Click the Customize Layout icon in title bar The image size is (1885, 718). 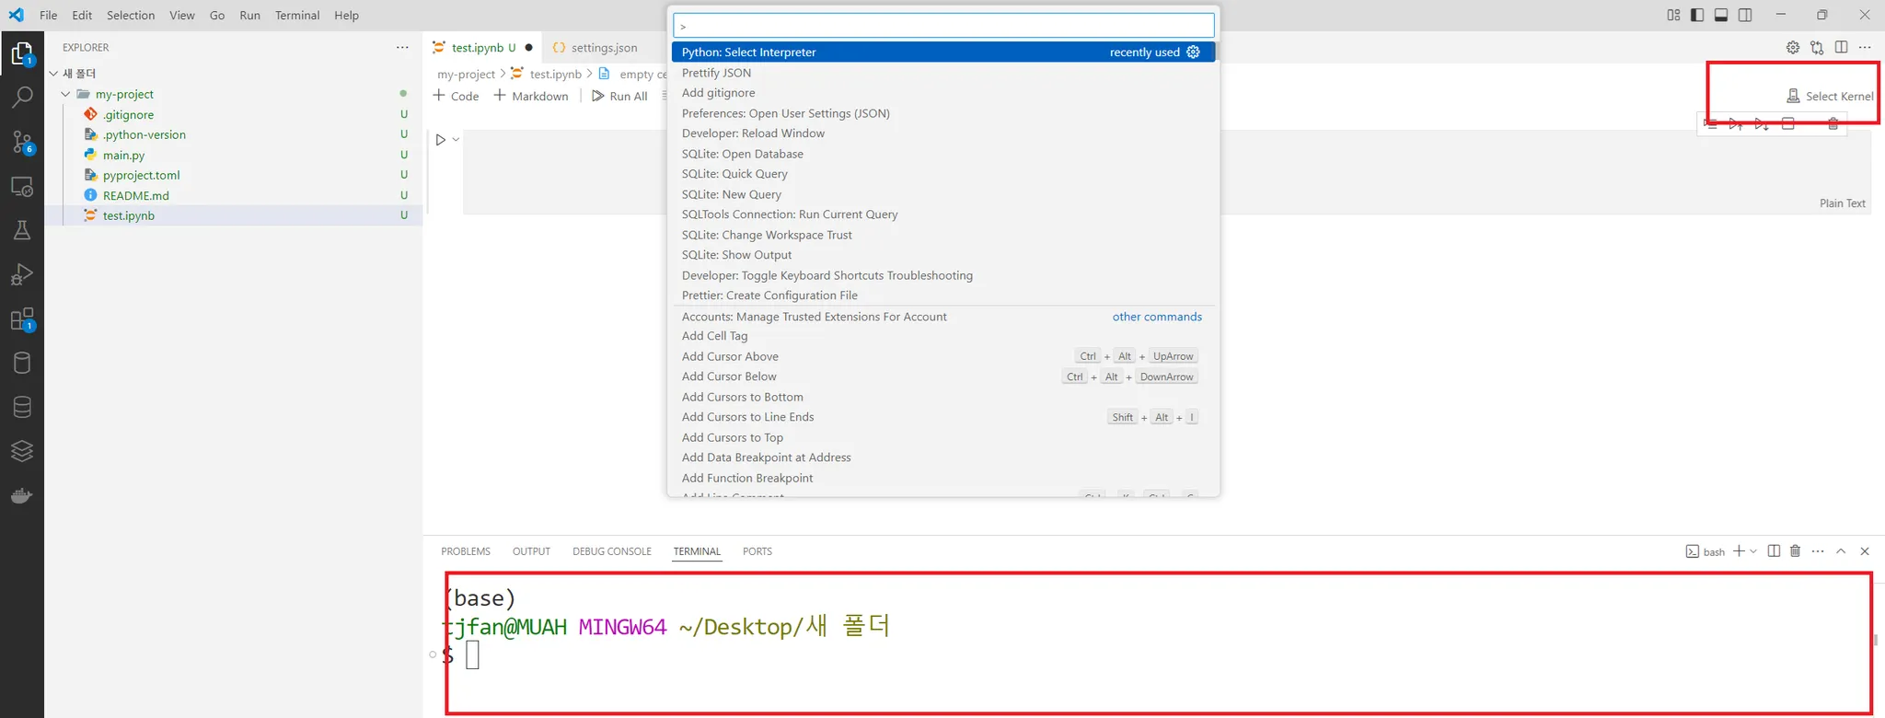coord(1673,15)
